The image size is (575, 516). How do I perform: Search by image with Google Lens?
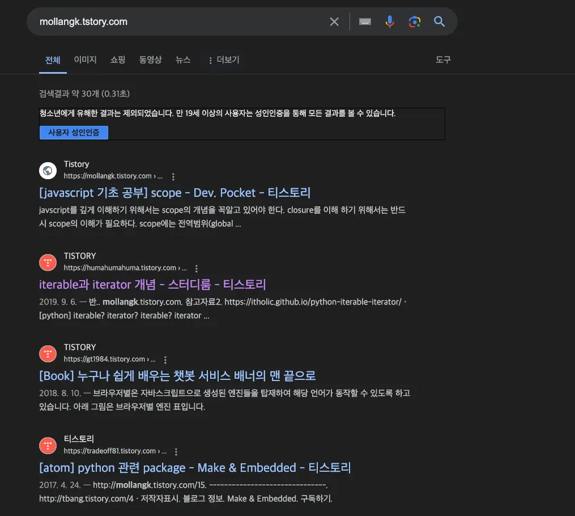coord(414,22)
